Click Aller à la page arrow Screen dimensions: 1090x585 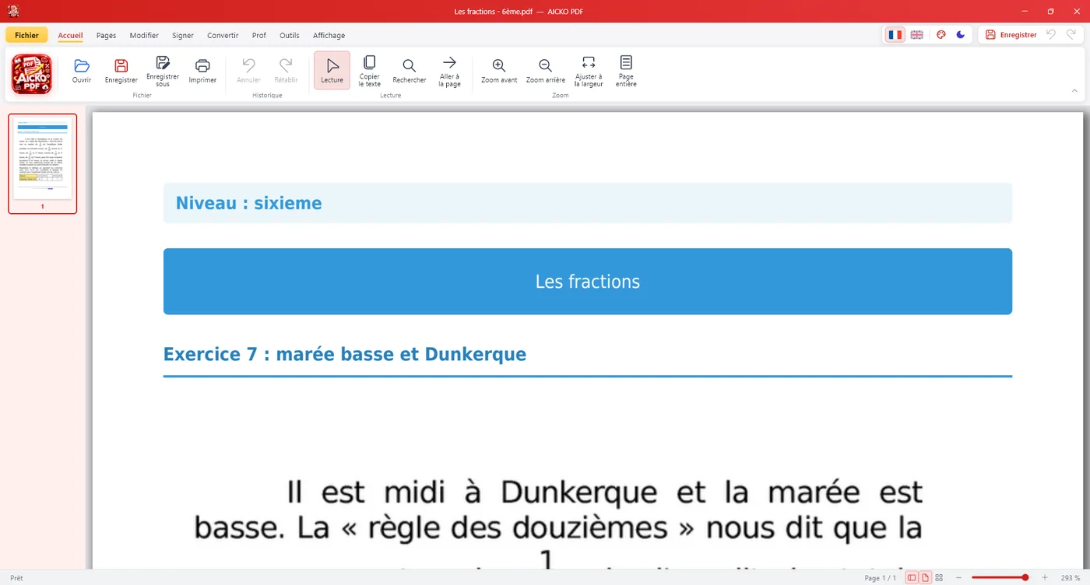(449, 62)
